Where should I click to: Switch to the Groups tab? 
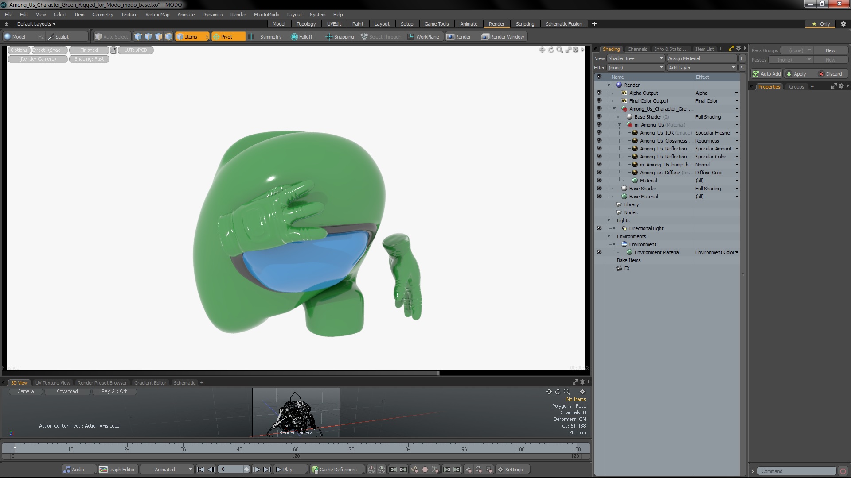(796, 87)
